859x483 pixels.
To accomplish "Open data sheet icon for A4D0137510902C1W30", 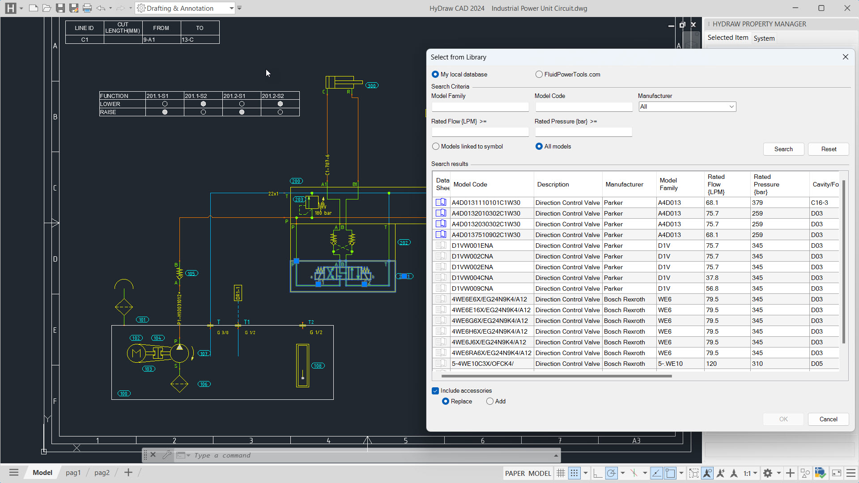I will (x=441, y=235).
